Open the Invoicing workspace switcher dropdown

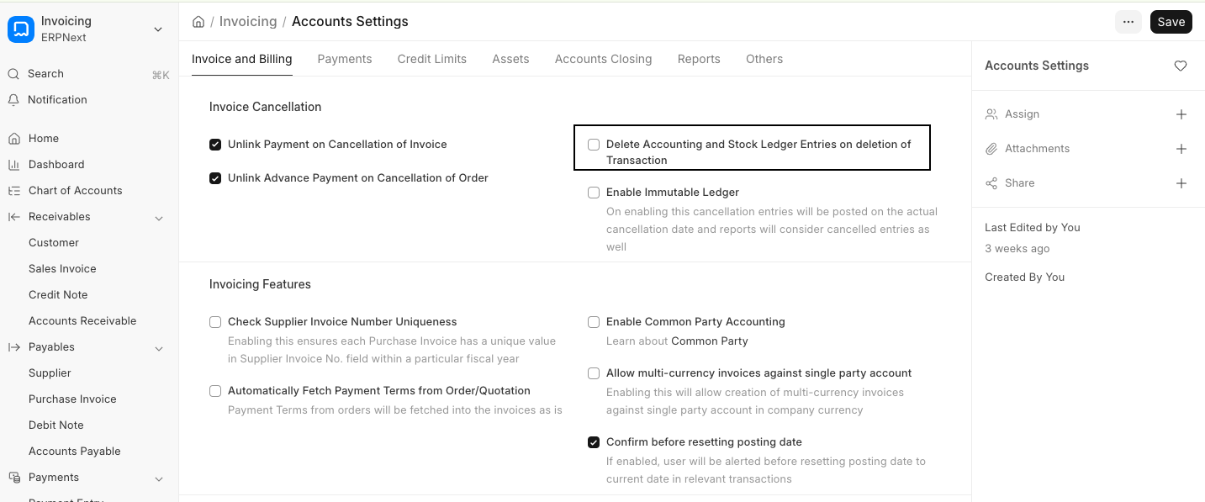pyautogui.click(x=158, y=29)
